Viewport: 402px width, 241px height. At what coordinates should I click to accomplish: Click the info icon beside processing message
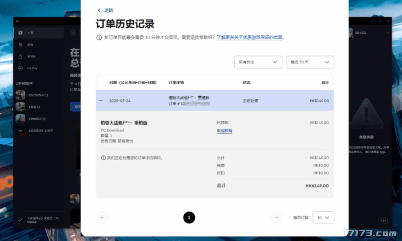coord(103,158)
